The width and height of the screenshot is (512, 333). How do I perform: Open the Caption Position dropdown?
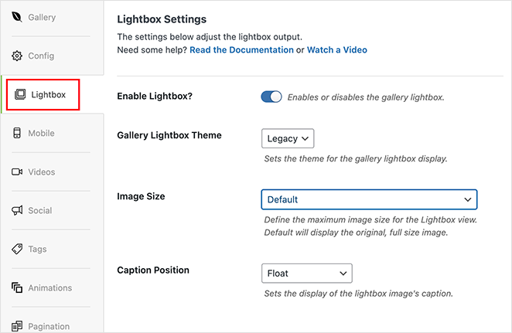[x=306, y=273]
